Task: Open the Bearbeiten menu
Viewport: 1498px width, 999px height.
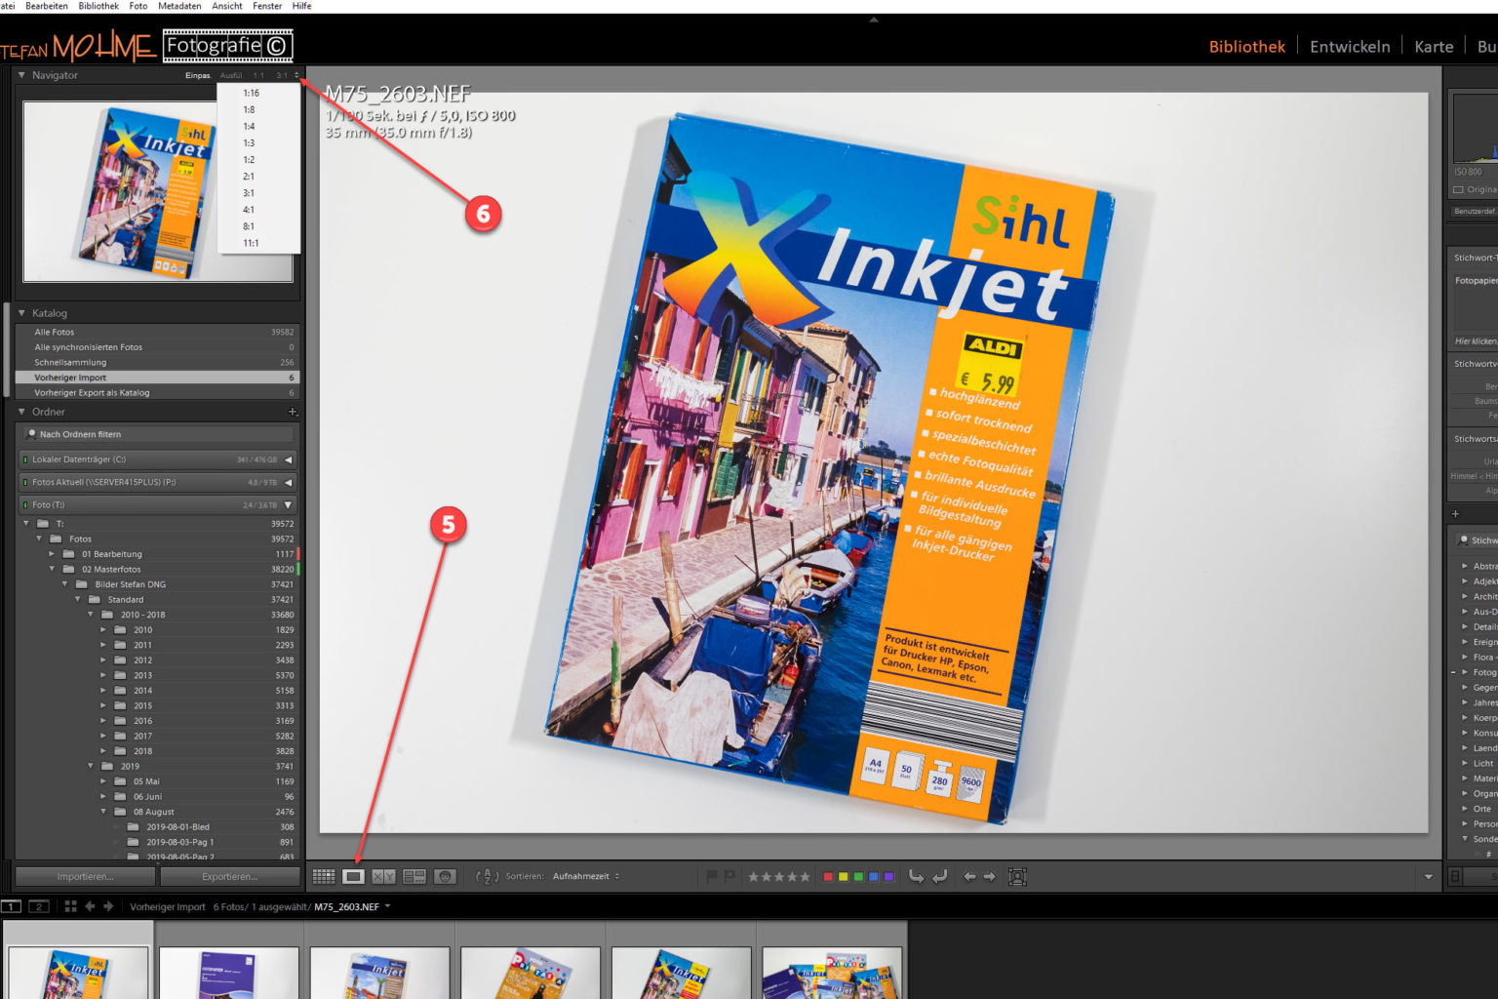Action: pyautogui.click(x=47, y=6)
